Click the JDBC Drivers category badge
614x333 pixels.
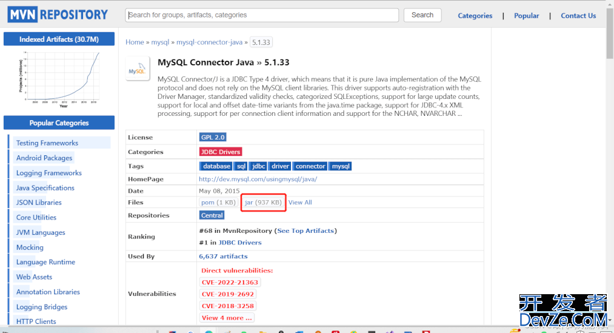click(x=221, y=152)
